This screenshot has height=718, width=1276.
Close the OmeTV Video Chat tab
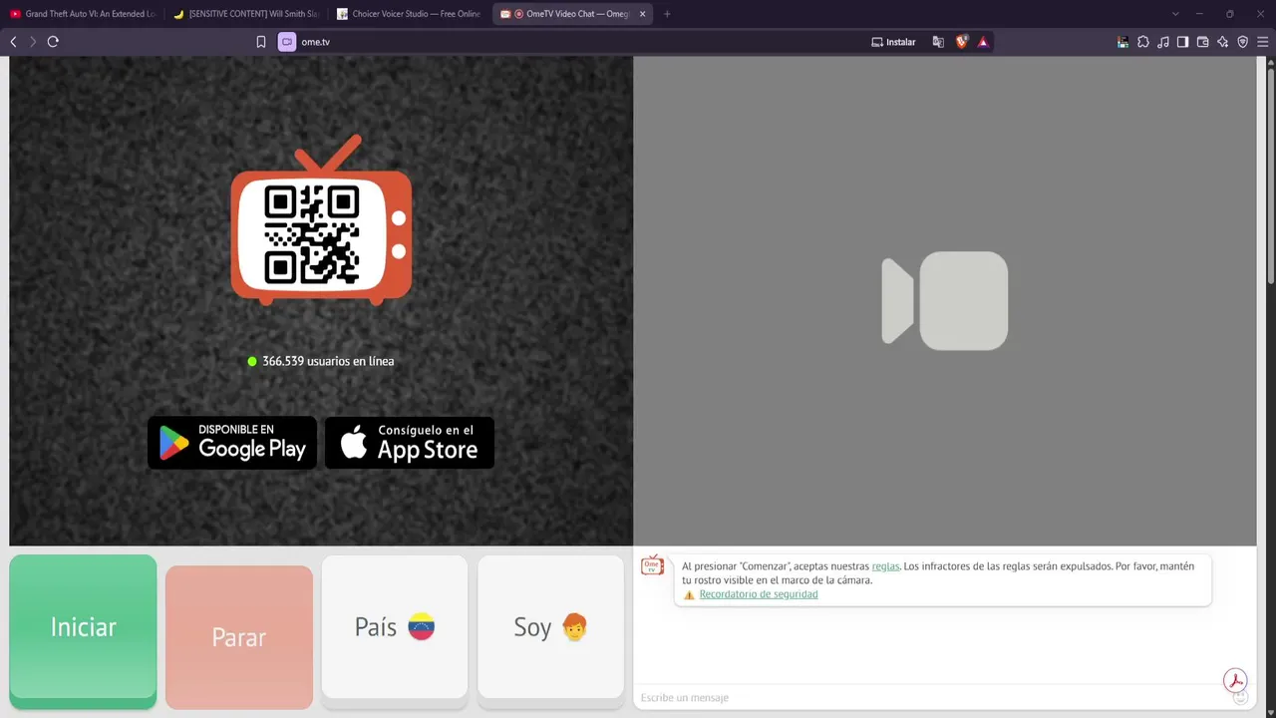(x=643, y=14)
